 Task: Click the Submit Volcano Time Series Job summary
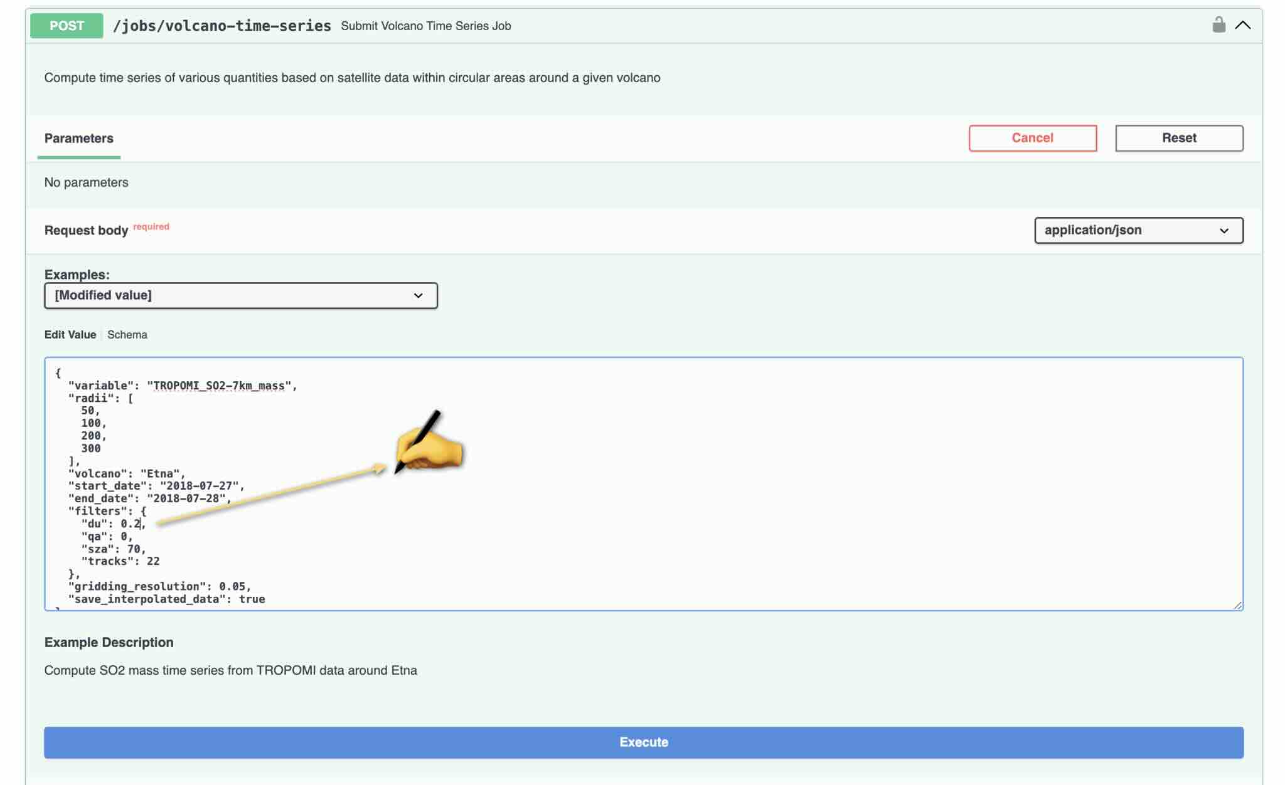tap(425, 26)
